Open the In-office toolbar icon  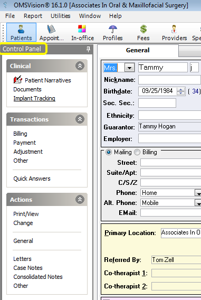tap(82, 32)
